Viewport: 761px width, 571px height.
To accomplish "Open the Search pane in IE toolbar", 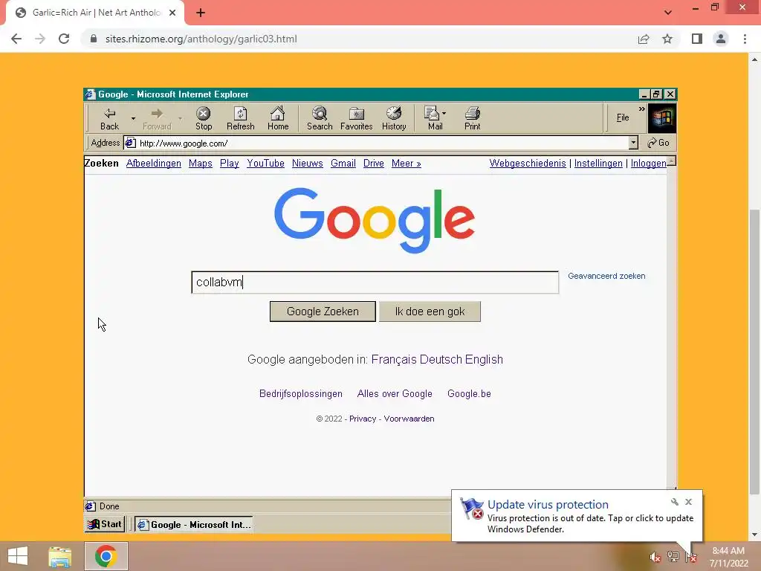I will coord(320,118).
